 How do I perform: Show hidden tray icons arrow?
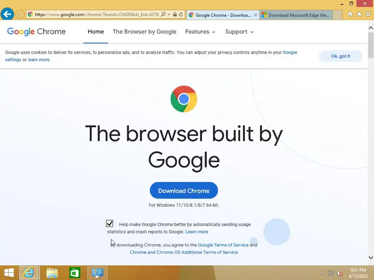[322, 273]
